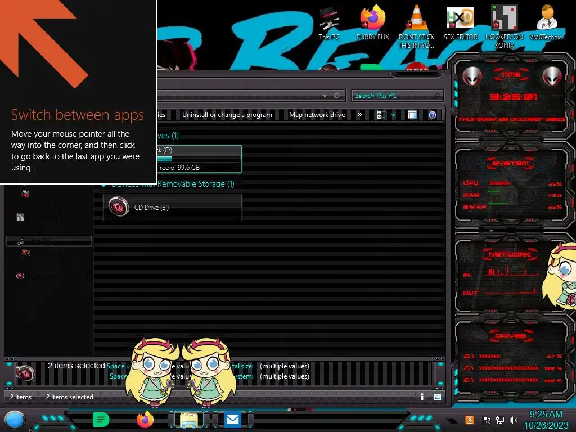Click the SWAP usage row
The image size is (576, 432).
[x=512, y=207]
